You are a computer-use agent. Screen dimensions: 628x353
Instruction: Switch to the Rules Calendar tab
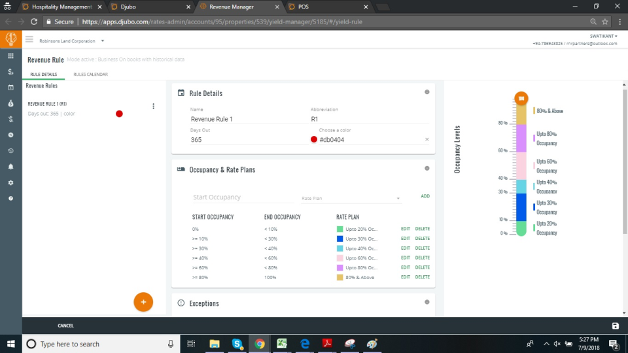(x=90, y=74)
